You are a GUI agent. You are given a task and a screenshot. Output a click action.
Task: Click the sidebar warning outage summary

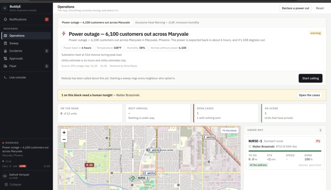pos(26,149)
